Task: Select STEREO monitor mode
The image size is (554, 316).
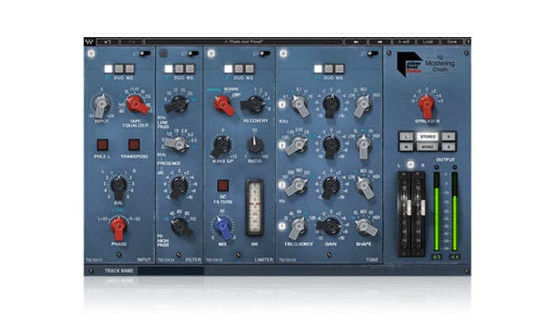Action: (427, 137)
